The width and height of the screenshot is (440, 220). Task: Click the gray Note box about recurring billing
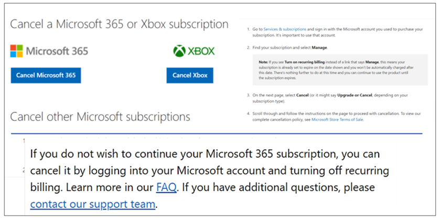tap(340, 72)
